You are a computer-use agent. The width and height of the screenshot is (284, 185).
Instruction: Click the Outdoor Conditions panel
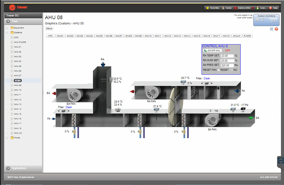click(266, 20)
